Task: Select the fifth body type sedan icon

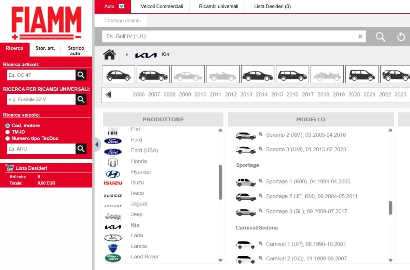Action: (258, 74)
